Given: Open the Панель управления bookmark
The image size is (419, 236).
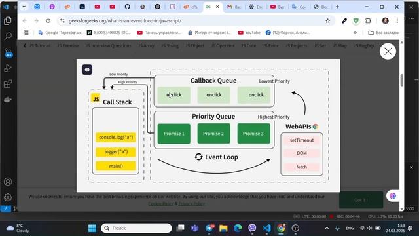Looking at the screenshot, I should point(159,33).
